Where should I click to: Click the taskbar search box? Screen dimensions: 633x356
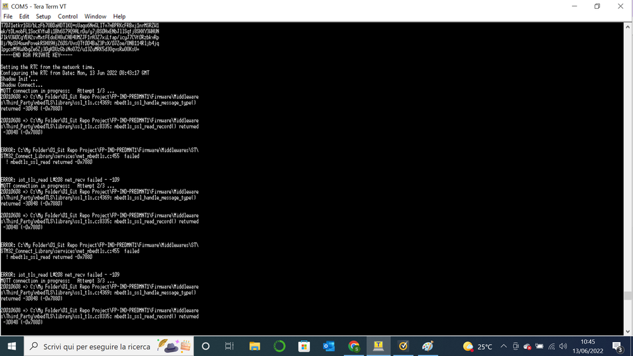(109, 346)
